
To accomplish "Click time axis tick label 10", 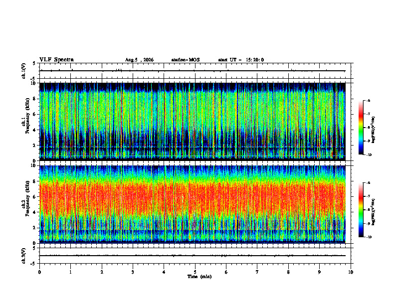I will 351,272.
